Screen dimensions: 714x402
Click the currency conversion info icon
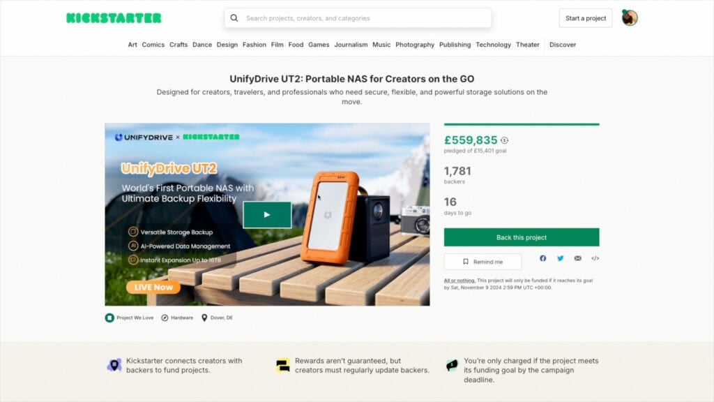point(505,140)
